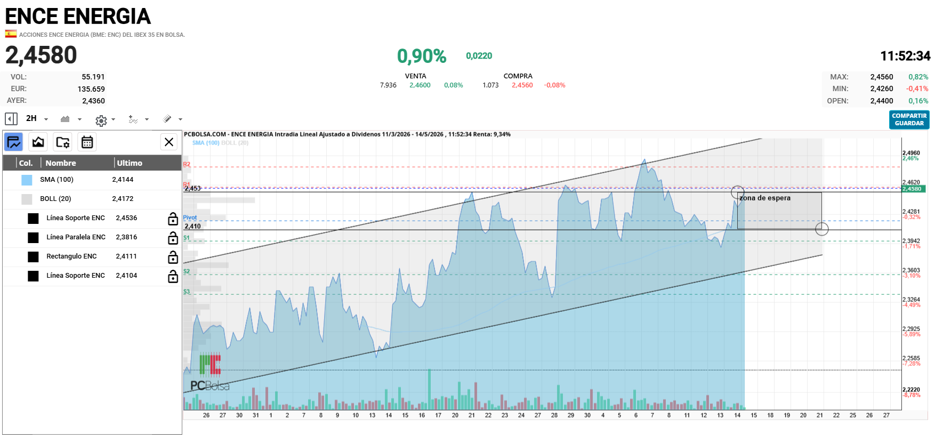Click the ENCE ENERGIA page title
The width and height of the screenshot is (935, 435).
(78, 17)
